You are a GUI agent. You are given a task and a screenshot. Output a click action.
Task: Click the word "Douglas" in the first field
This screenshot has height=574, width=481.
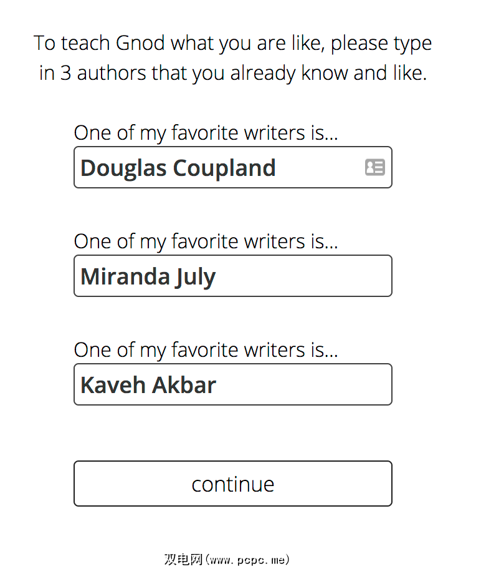pos(123,168)
